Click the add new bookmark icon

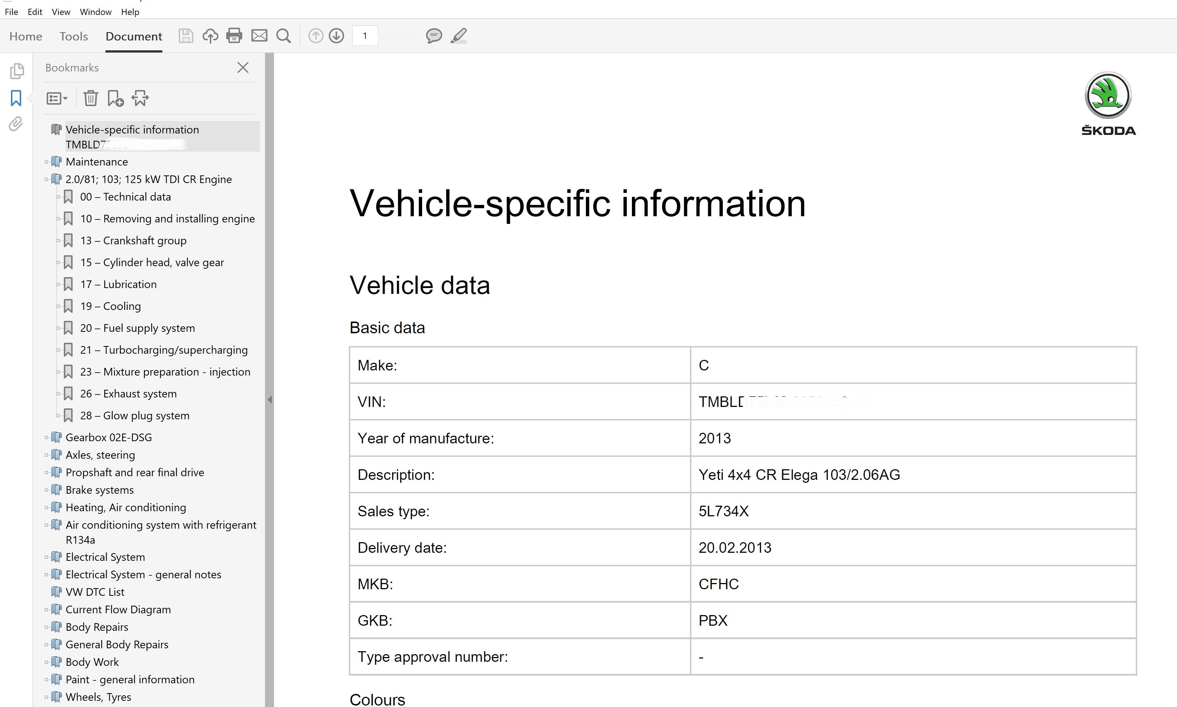[115, 98]
